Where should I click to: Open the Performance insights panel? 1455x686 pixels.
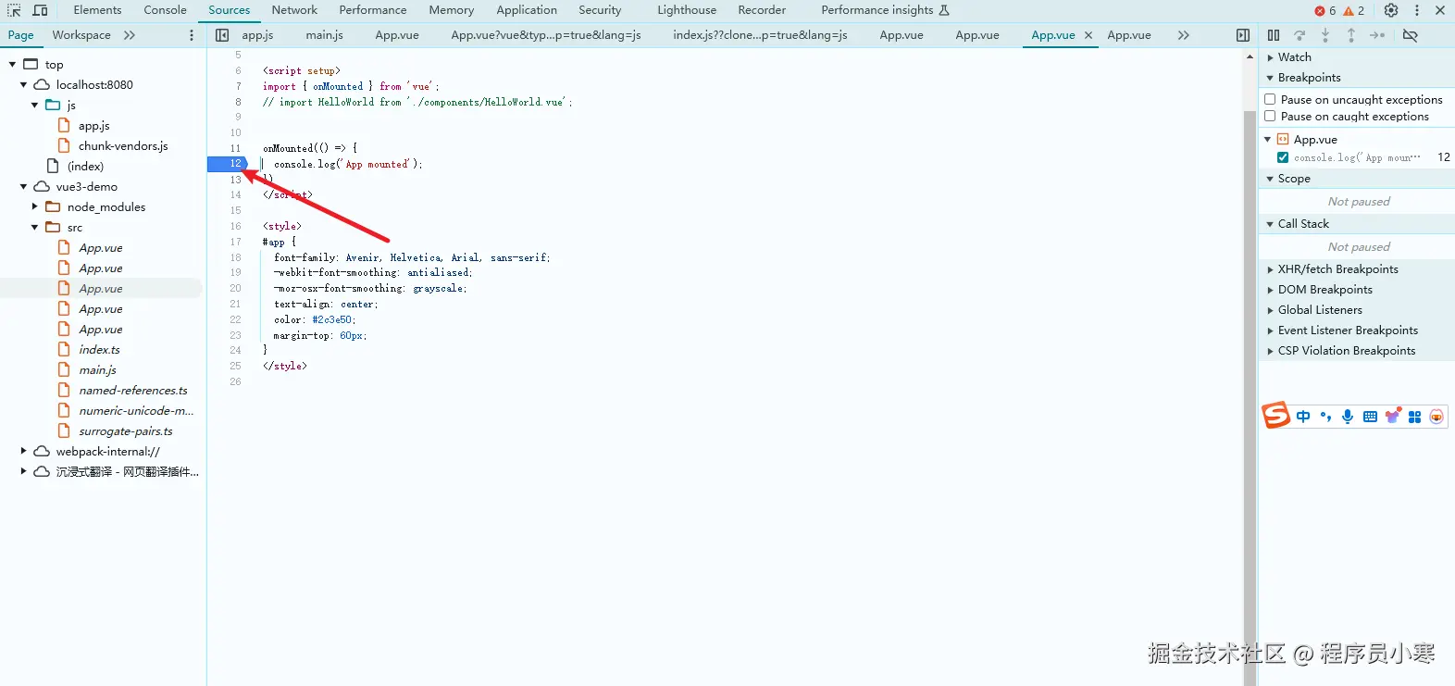click(885, 10)
